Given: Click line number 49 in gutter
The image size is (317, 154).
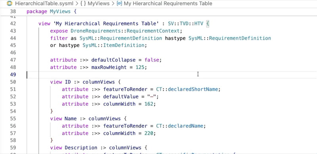Looking at the screenshot, I should pos(13,74).
